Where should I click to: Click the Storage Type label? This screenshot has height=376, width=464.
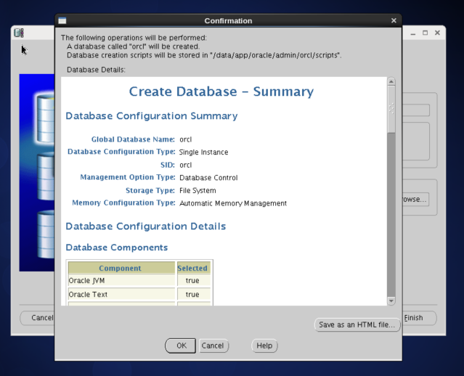(150, 190)
